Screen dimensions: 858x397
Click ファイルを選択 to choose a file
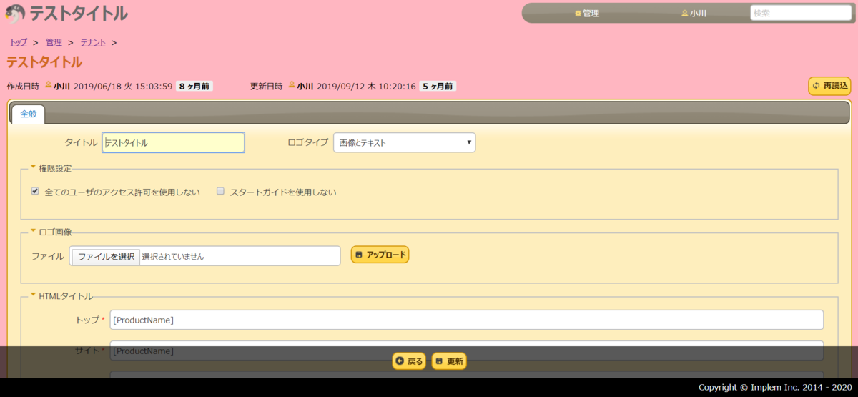click(x=106, y=256)
